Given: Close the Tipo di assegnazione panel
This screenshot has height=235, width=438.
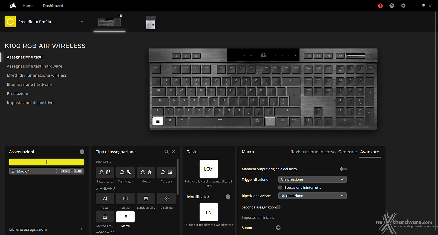Looking at the screenshot, I should point(173,152).
